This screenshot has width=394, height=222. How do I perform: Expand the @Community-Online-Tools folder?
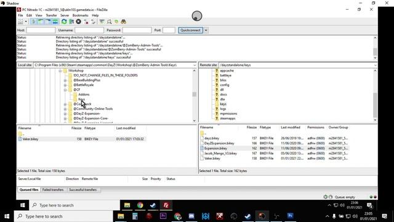pos(65,109)
